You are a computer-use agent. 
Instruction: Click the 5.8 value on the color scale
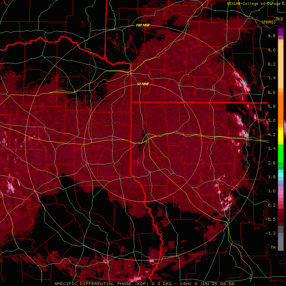(272, 106)
